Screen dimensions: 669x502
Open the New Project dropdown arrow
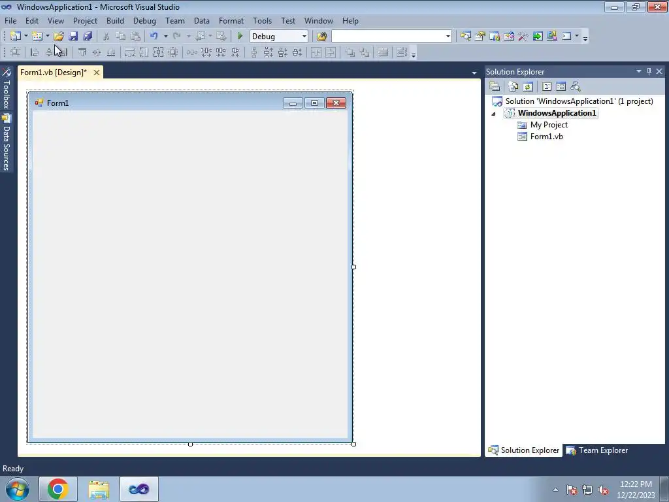coord(25,37)
